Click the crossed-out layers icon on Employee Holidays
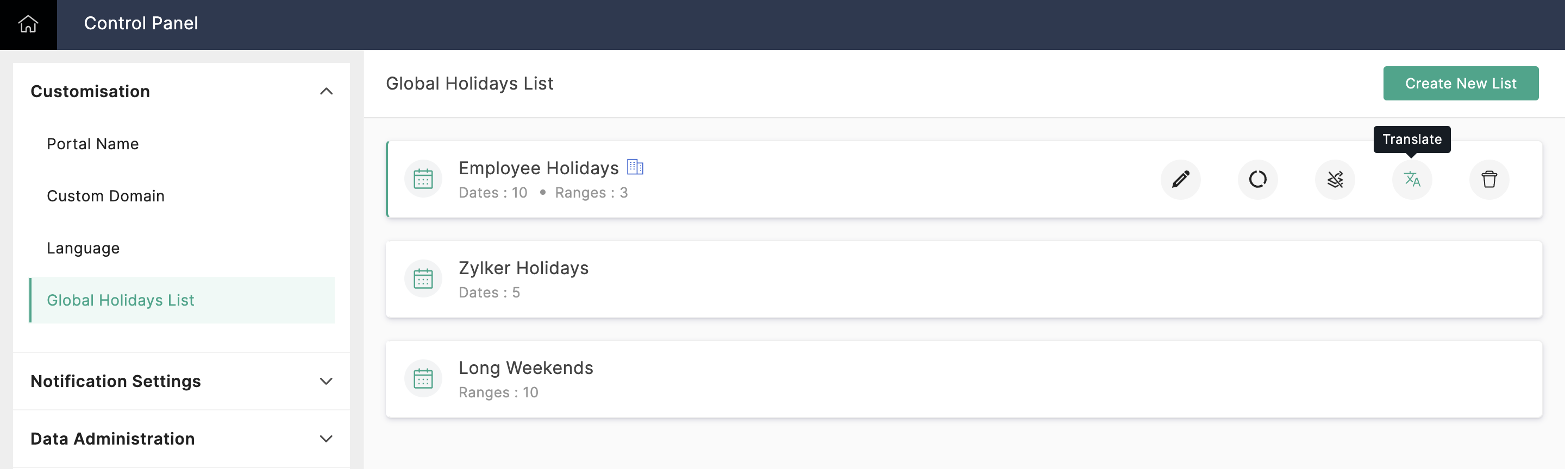The height and width of the screenshot is (469, 1565). point(1334,180)
